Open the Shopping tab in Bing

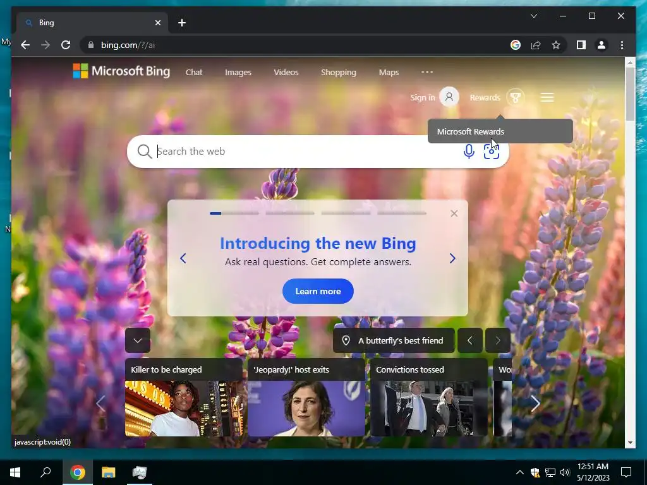click(339, 72)
